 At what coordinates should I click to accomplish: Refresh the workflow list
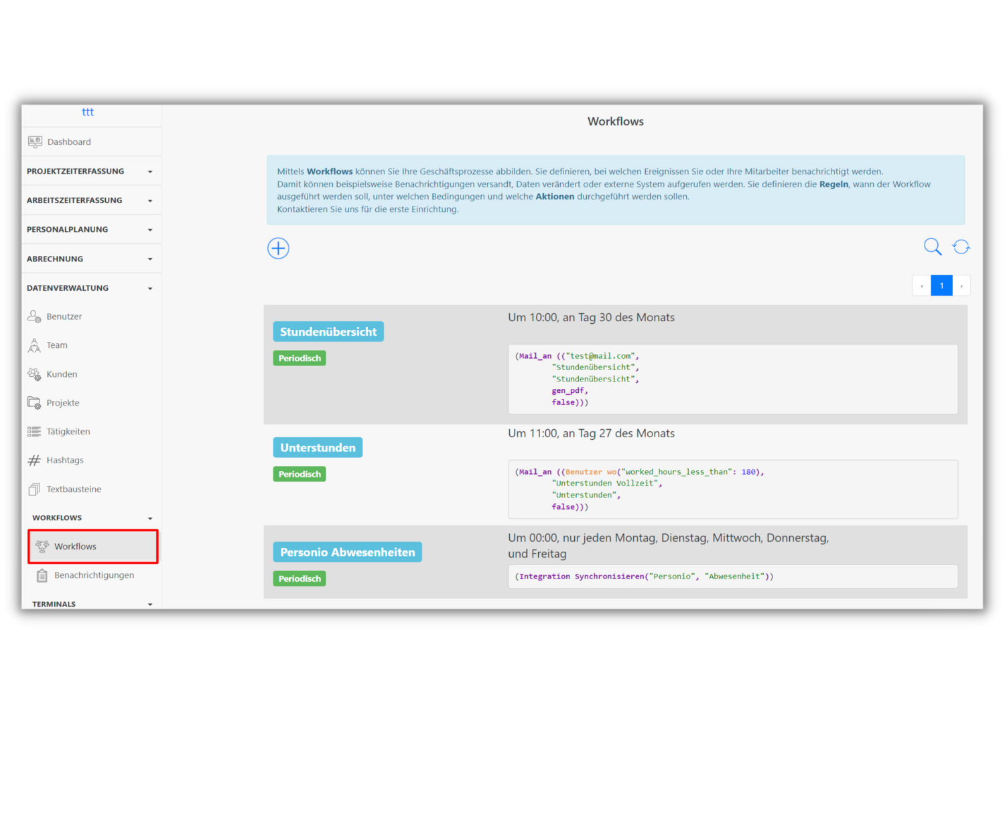click(x=961, y=247)
